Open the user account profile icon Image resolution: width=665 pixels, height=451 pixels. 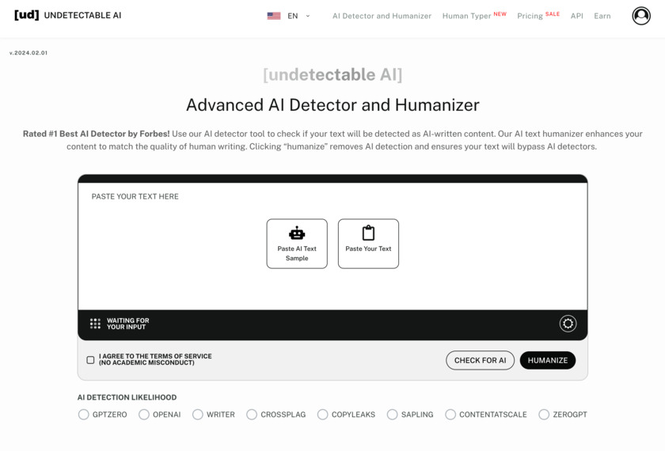(x=641, y=16)
